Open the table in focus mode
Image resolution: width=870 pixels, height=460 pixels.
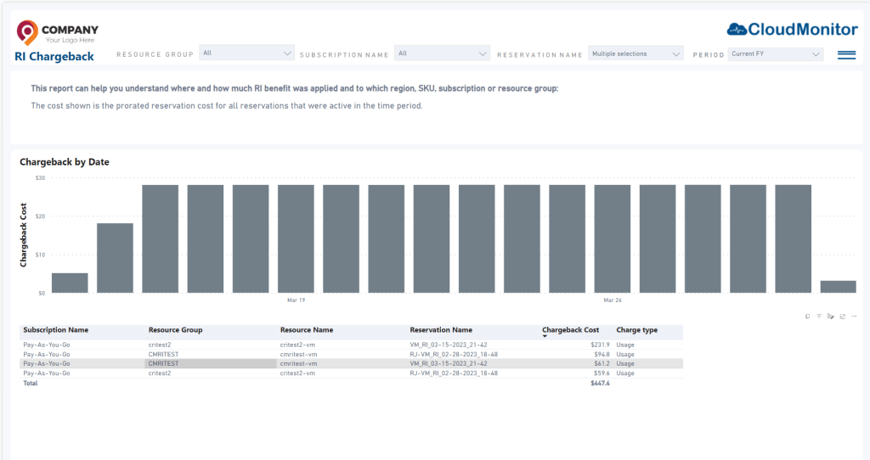coord(842,316)
